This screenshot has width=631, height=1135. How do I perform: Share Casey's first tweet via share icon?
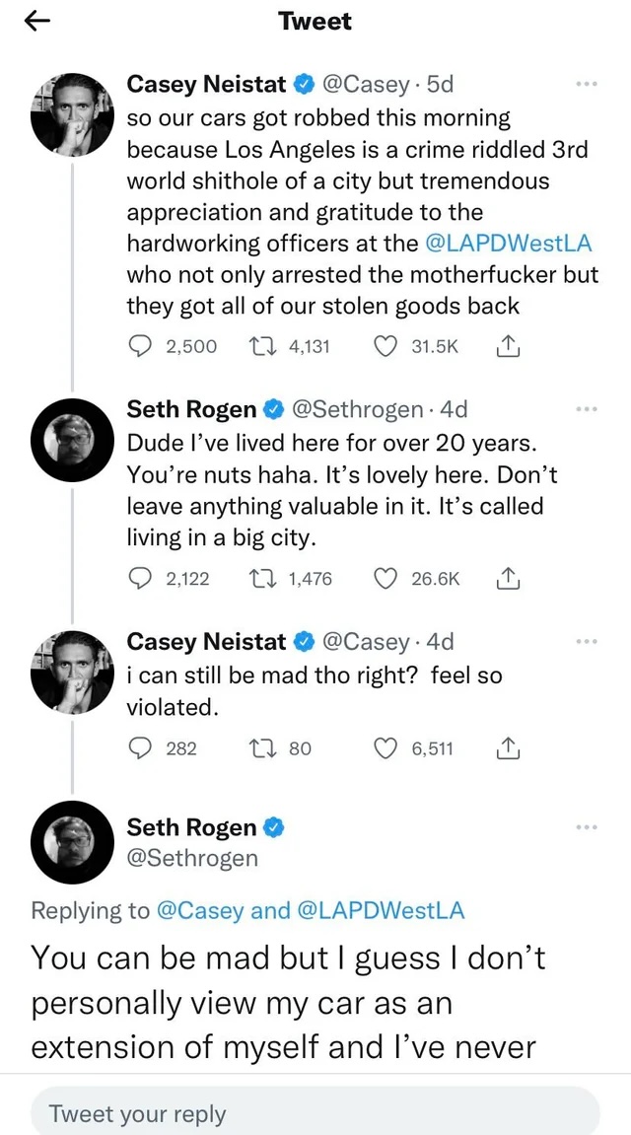click(x=509, y=347)
